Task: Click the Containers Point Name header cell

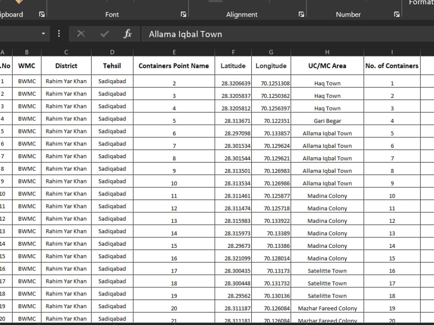Action: [x=174, y=65]
